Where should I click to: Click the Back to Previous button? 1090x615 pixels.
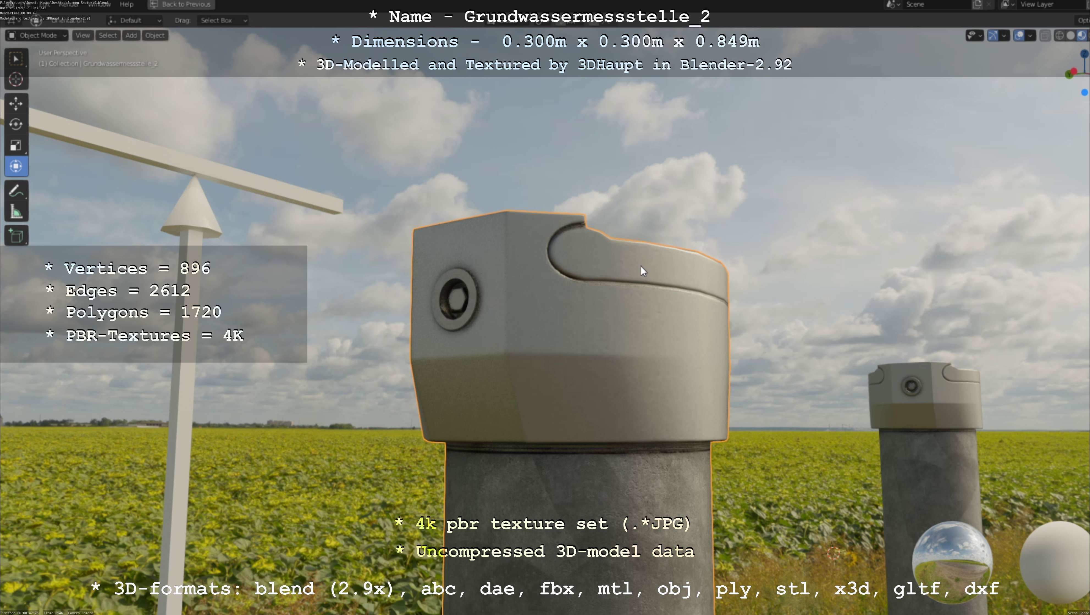(181, 4)
